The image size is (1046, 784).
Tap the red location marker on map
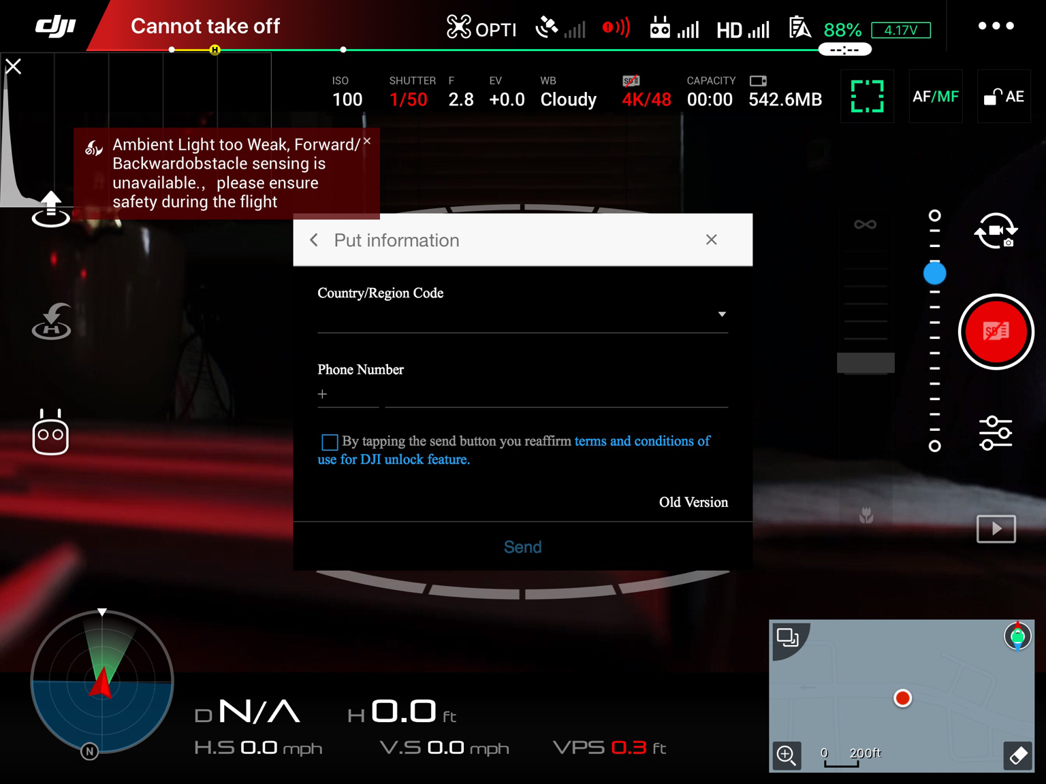902,698
